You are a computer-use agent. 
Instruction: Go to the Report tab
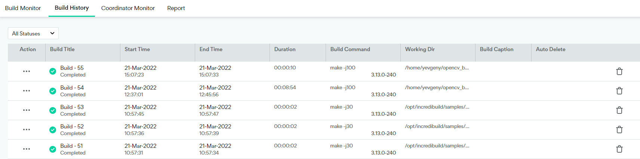coord(176,8)
